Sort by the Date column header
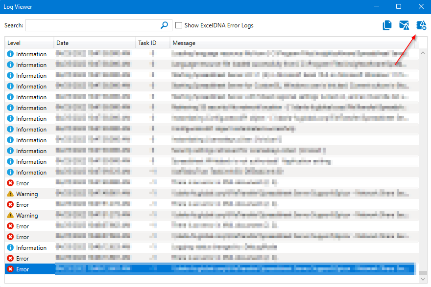Screen dimensions: 431x287 [95, 43]
